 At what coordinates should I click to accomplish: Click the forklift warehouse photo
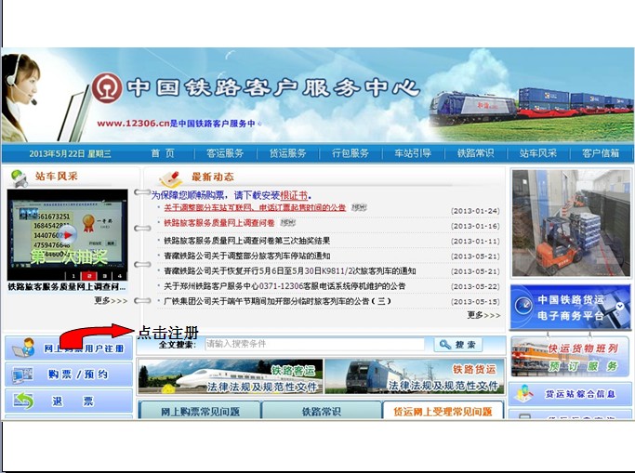[x=571, y=223]
